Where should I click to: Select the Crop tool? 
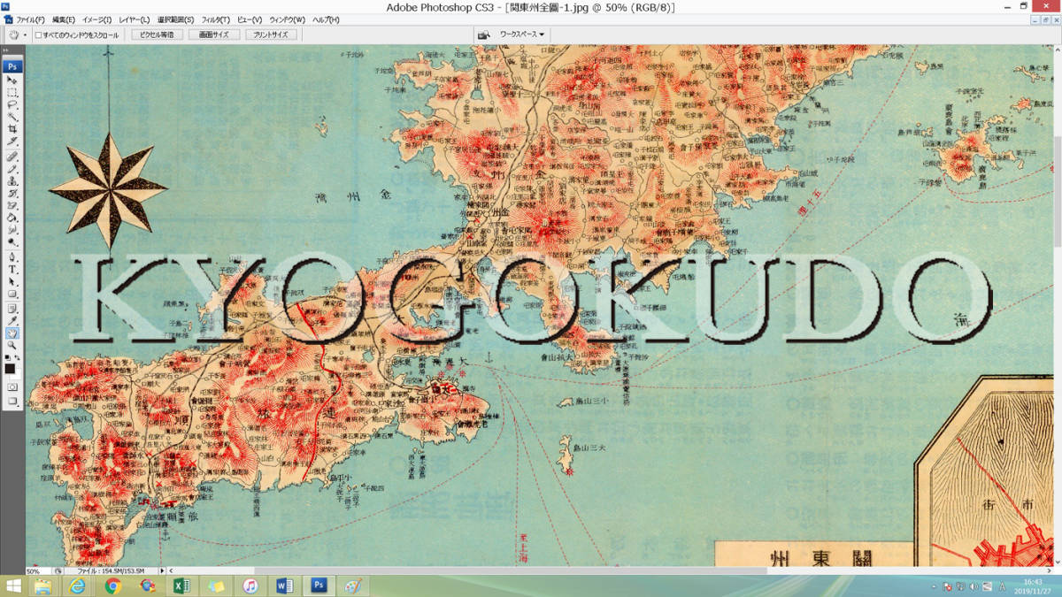(x=12, y=129)
